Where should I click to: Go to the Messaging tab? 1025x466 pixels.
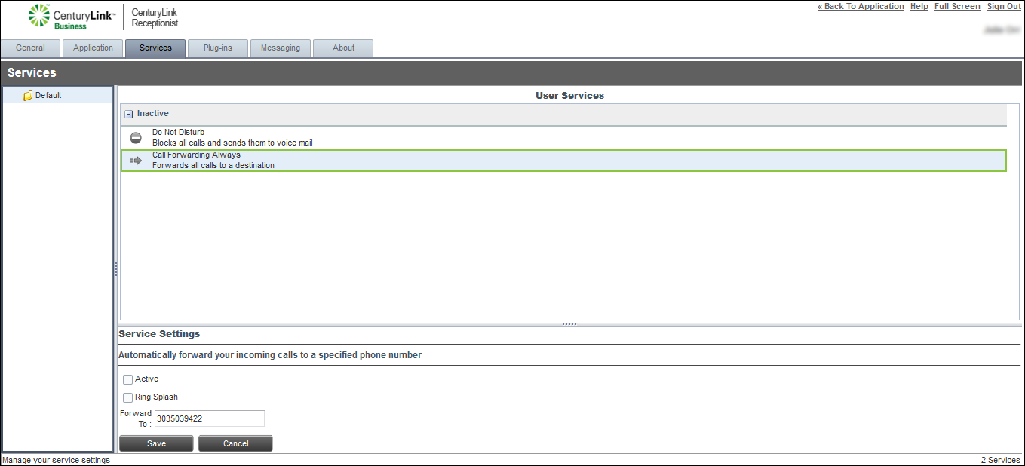(x=281, y=48)
